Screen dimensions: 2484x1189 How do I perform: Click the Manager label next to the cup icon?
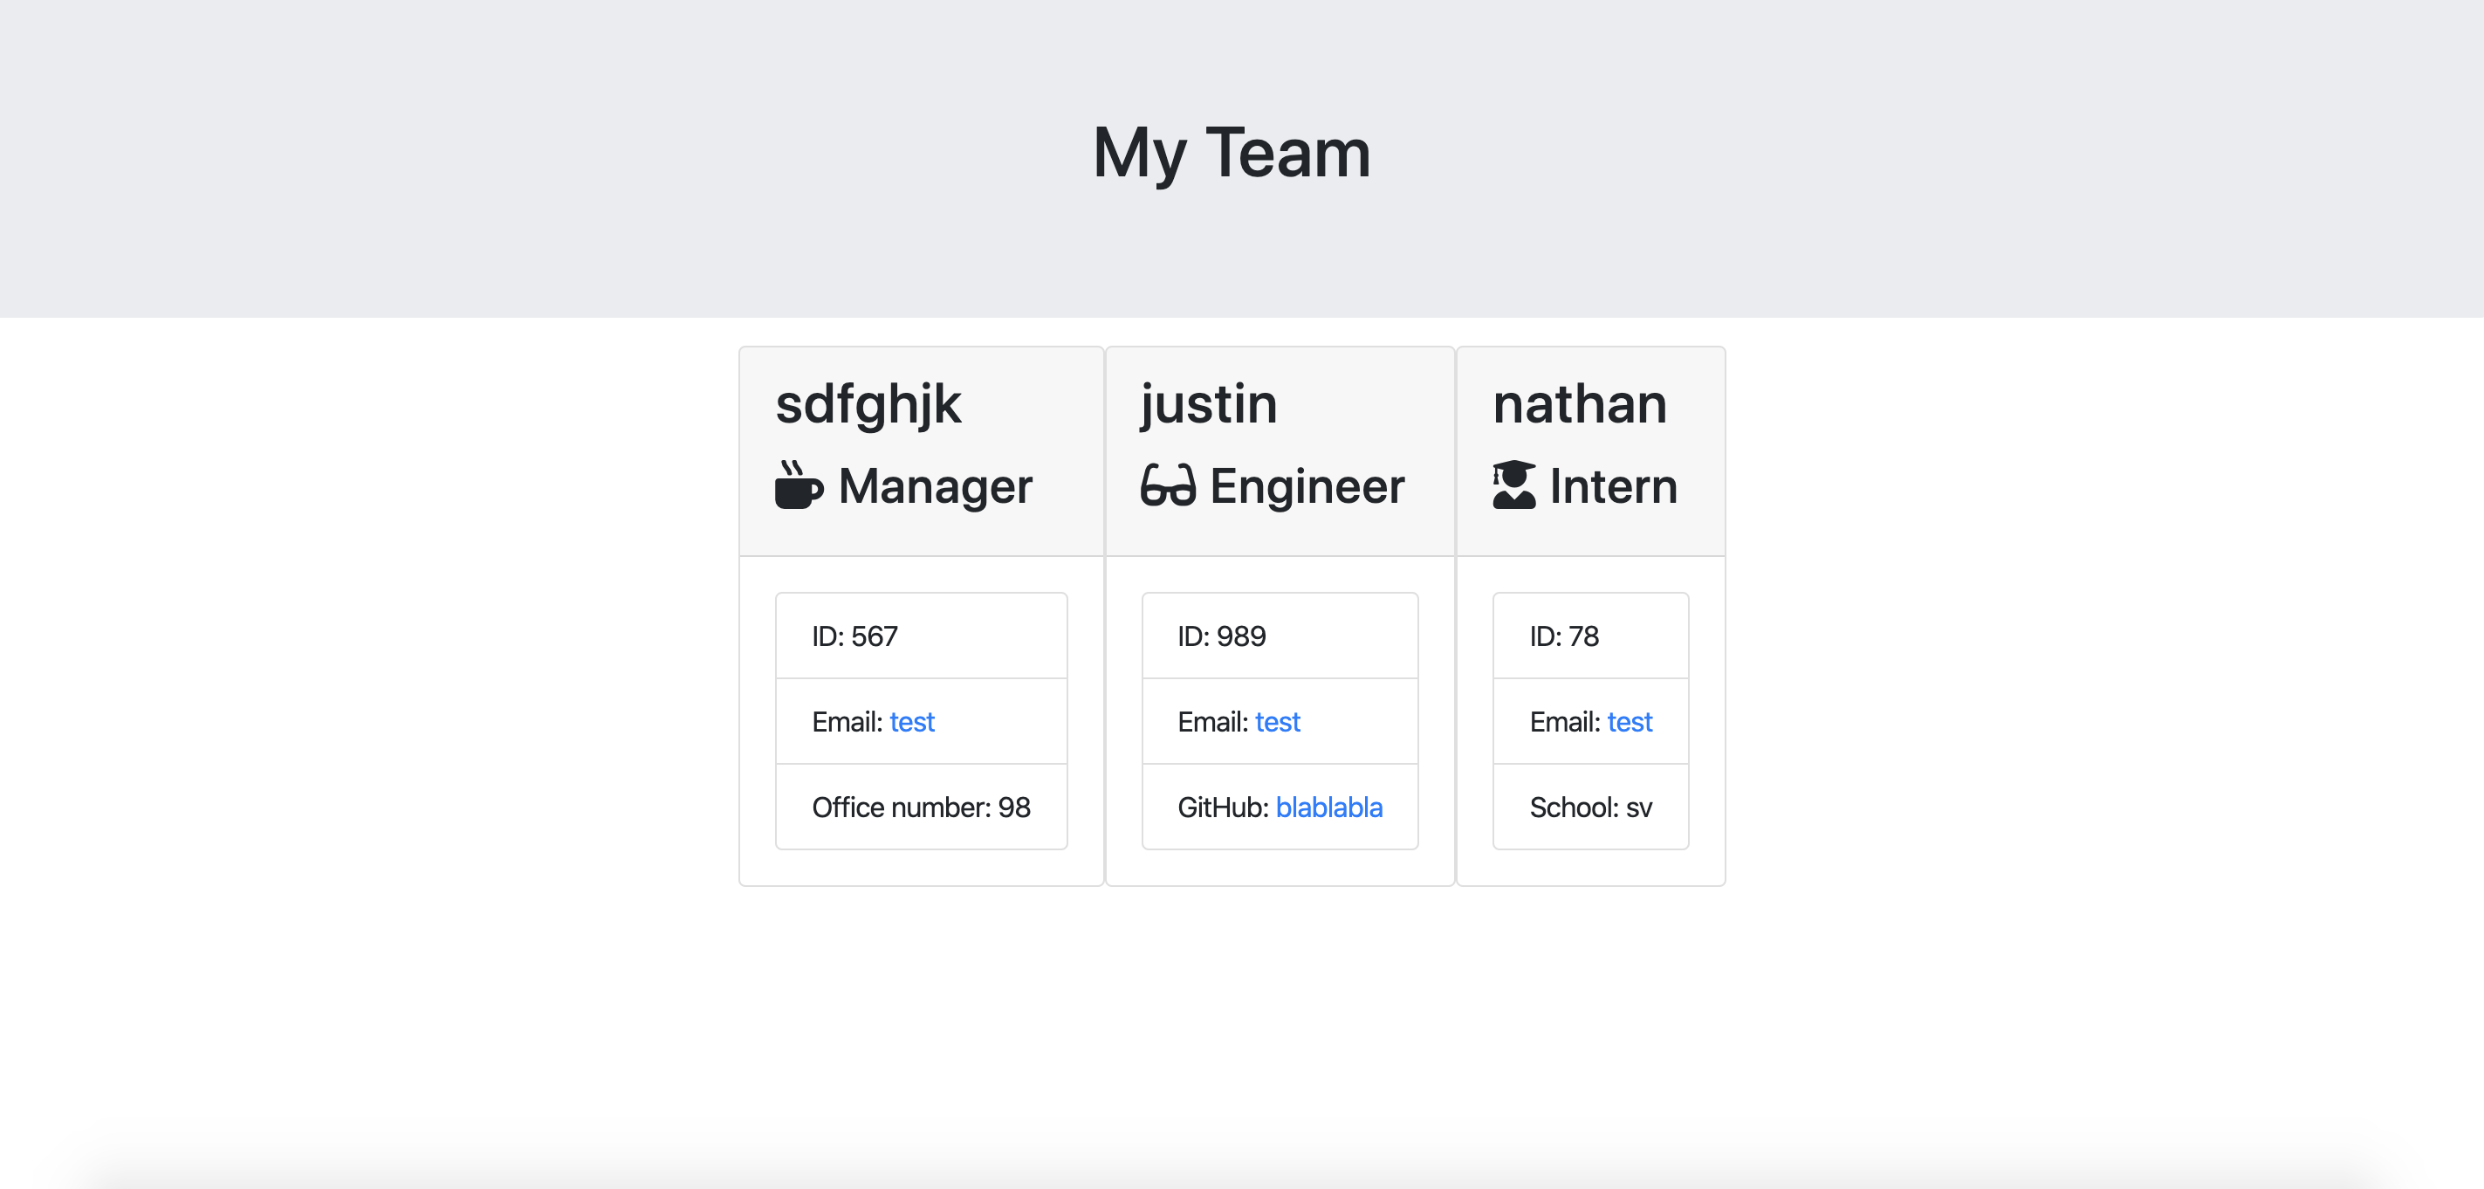[x=936, y=486]
